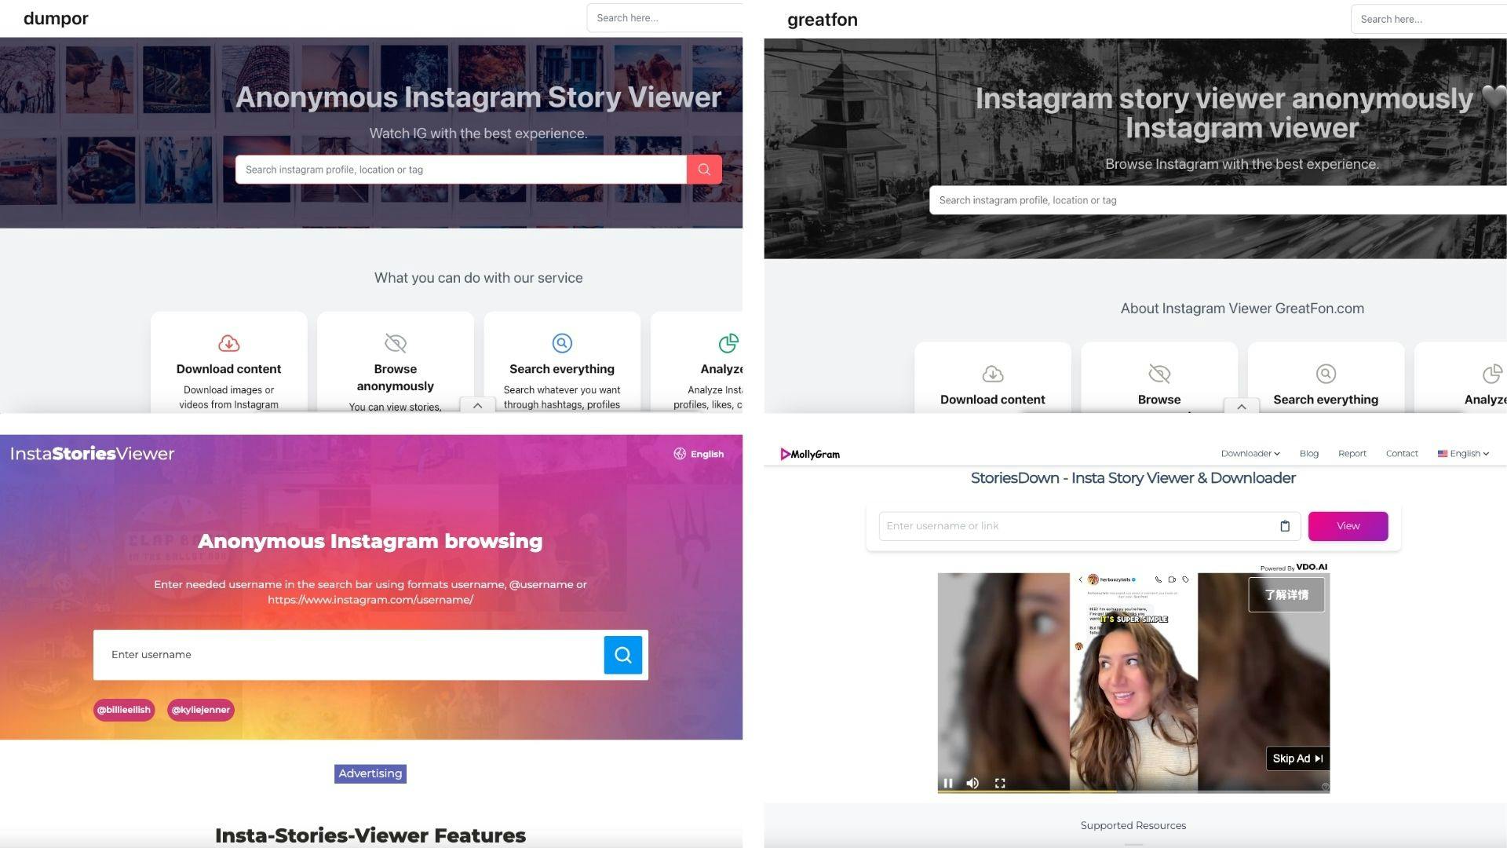The width and height of the screenshot is (1507, 848).
Task: Click the greatfon top search field
Action: 1429,19
